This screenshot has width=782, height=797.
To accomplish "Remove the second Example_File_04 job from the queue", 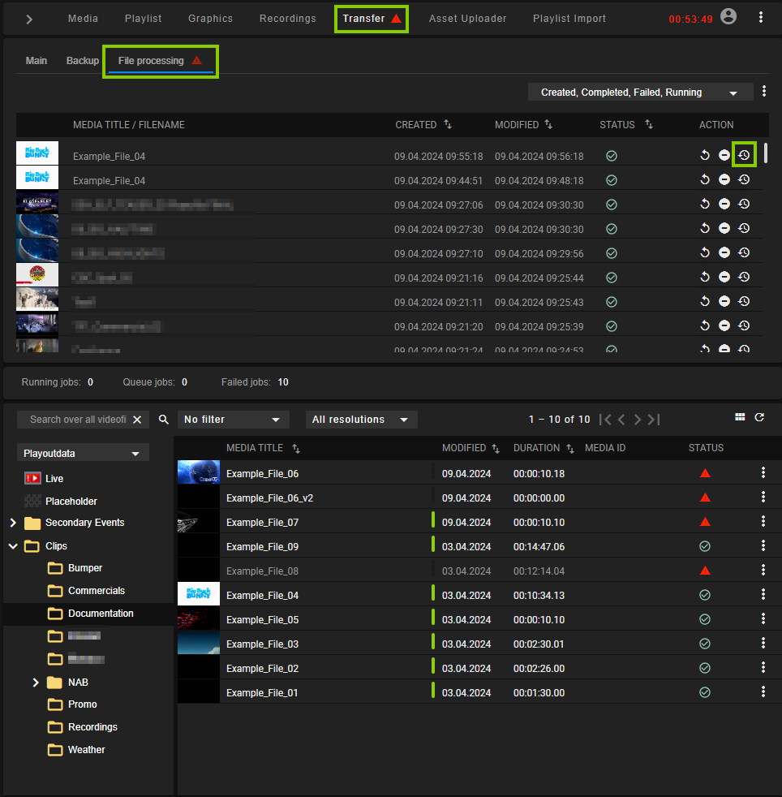I will [724, 179].
